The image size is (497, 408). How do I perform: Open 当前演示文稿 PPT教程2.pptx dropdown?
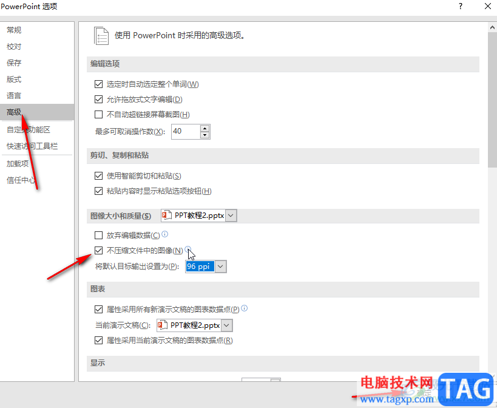tap(195, 325)
